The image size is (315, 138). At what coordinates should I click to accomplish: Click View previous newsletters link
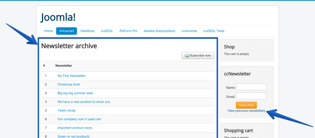click(246, 111)
